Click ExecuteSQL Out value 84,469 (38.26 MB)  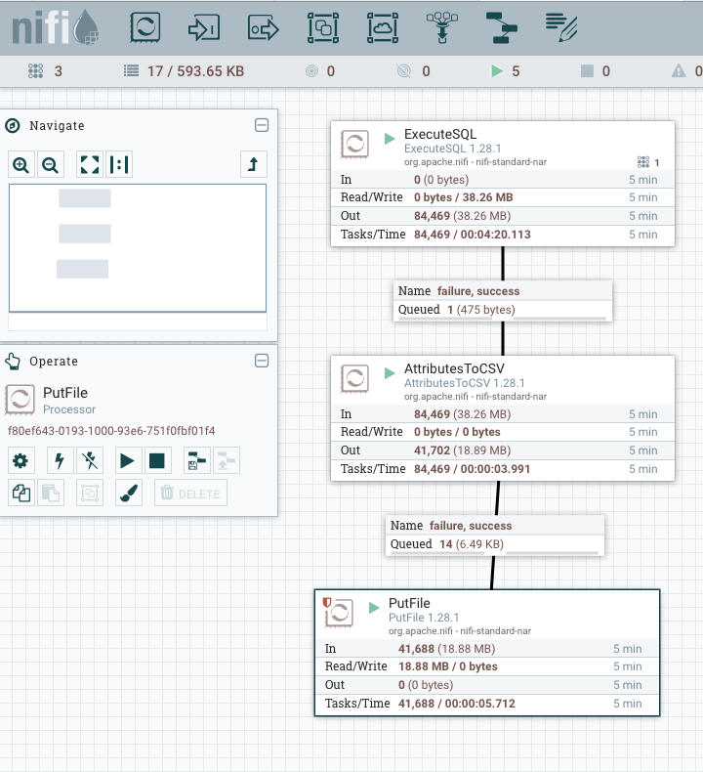coord(462,216)
